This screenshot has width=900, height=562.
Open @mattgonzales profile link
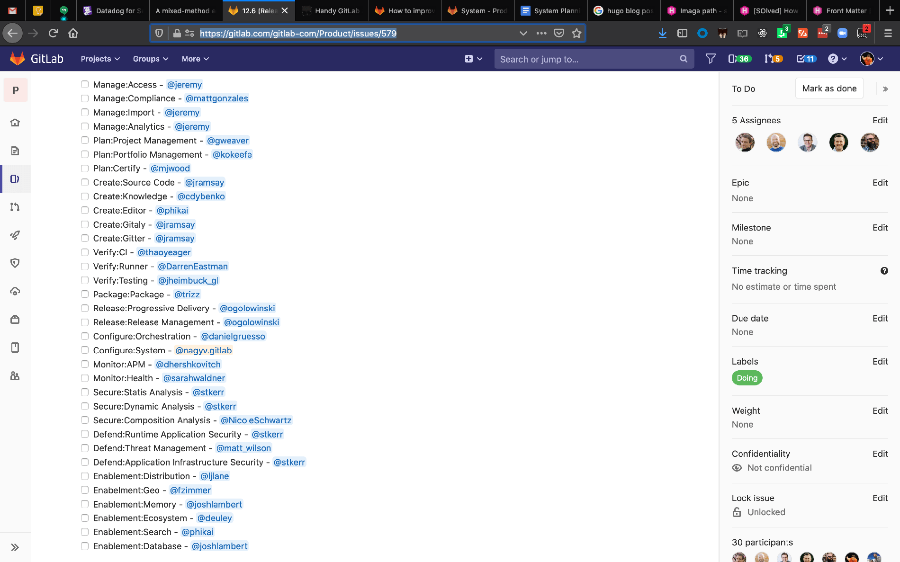[217, 98]
